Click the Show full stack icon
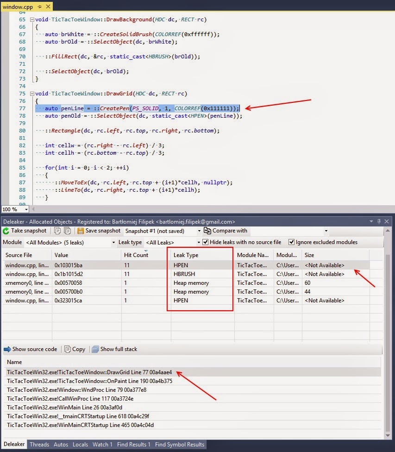 pyautogui.click(x=95, y=349)
